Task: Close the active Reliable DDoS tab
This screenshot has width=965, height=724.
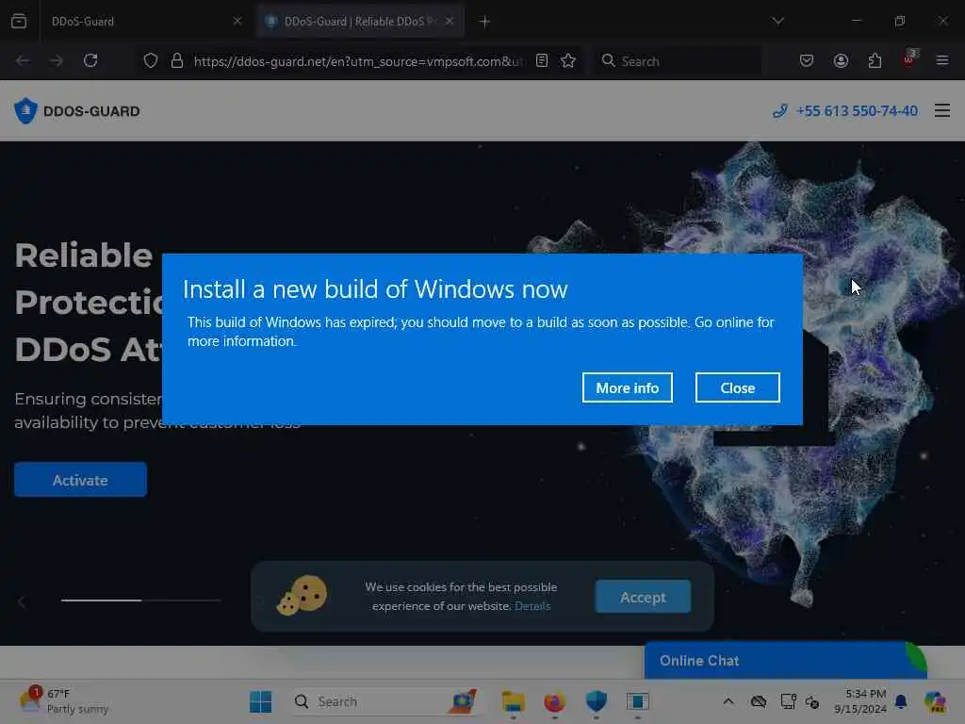Action: pos(450,22)
